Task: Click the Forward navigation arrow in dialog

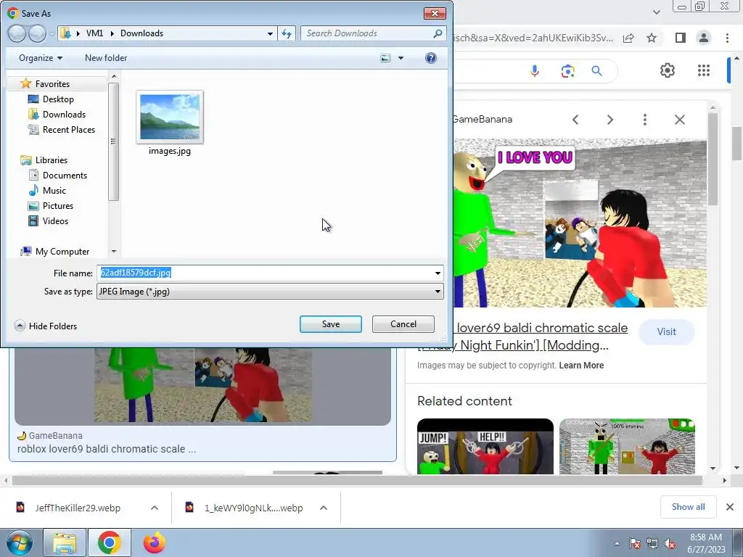Action: click(x=37, y=33)
